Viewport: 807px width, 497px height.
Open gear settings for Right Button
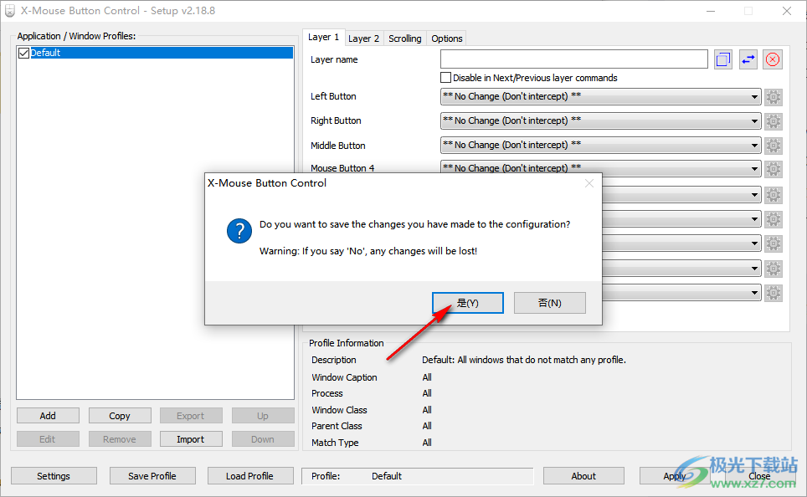click(x=773, y=121)
